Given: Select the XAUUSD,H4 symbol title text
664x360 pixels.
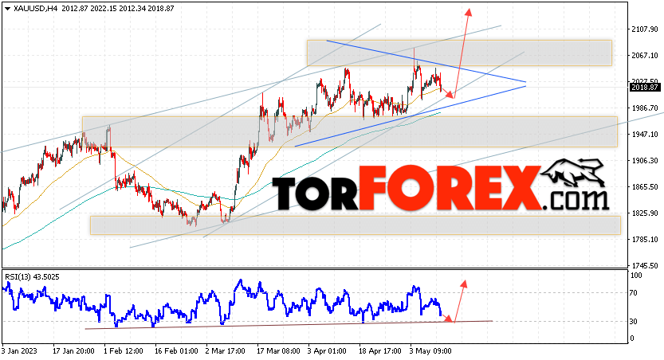Looking at the screenshot, I should click(36, 9).
